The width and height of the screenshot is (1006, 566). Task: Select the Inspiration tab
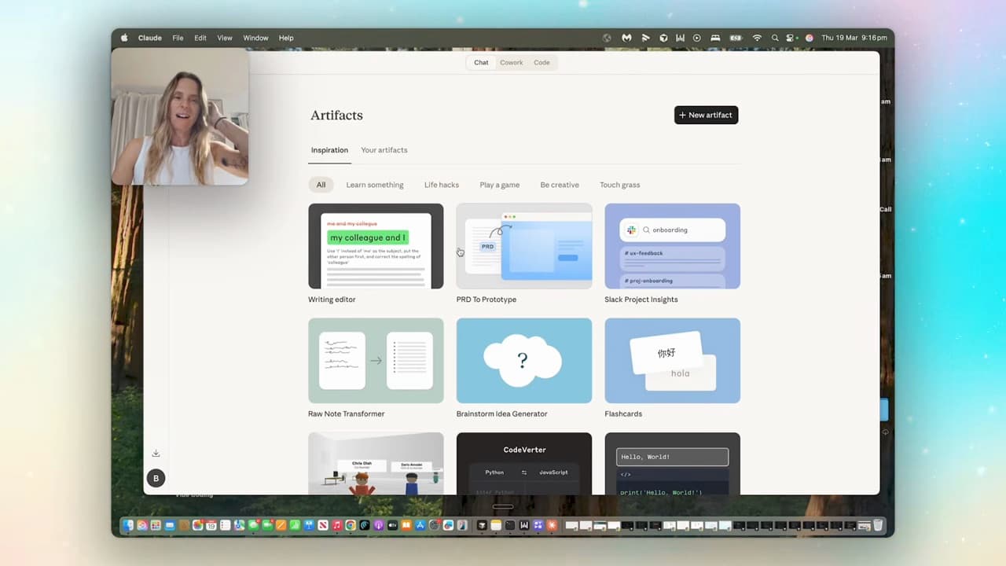point(329,150)
